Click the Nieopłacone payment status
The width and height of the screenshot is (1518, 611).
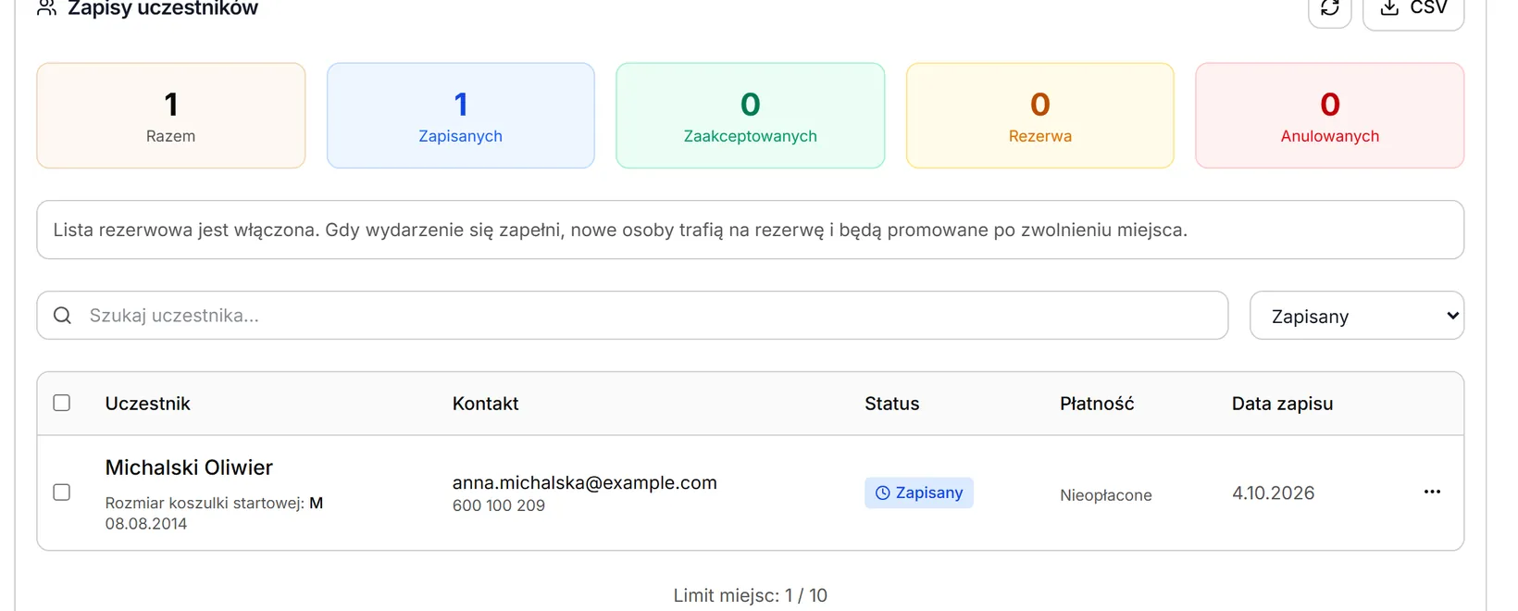tap(1106, 495)
